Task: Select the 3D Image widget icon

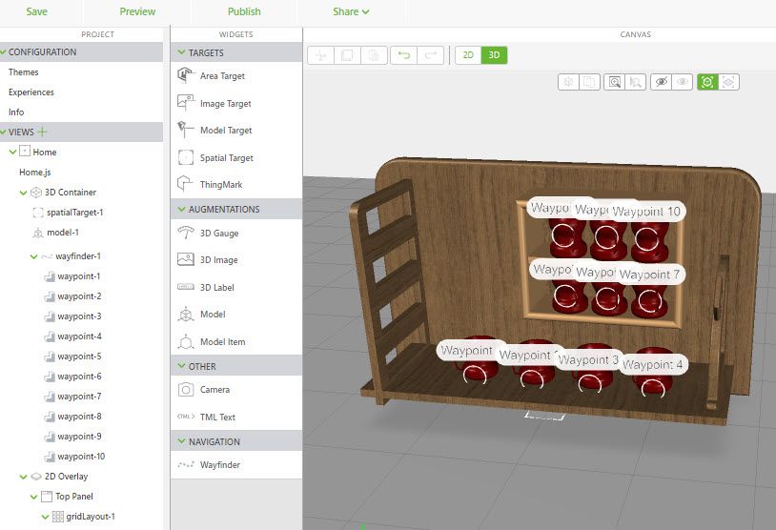Action: click(186, 259)
